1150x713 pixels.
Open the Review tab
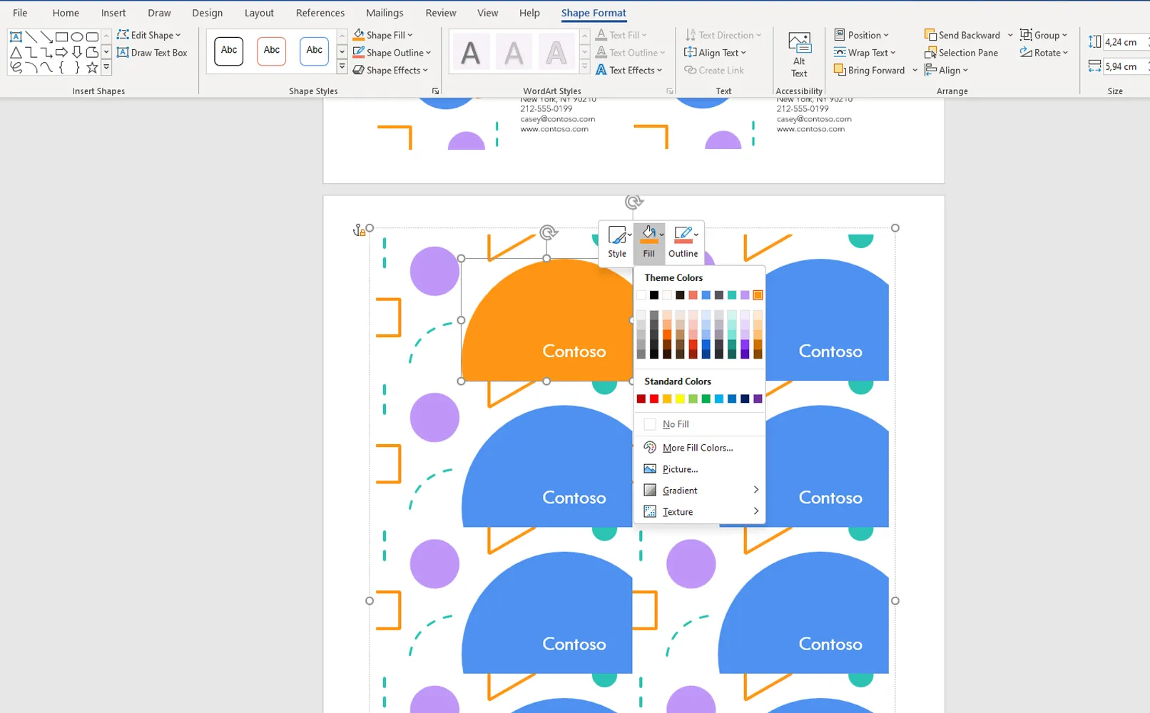pos(441,13)
